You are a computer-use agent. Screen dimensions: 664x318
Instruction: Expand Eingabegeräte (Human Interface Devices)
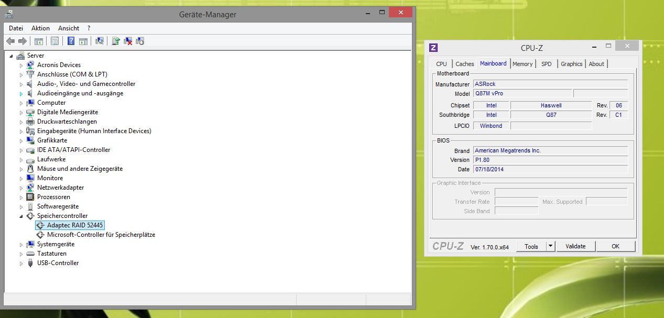click(21, 131)
